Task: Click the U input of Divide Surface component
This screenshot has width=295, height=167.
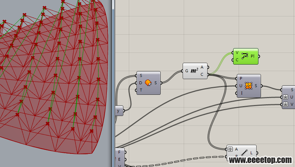Action: [241, 86]
